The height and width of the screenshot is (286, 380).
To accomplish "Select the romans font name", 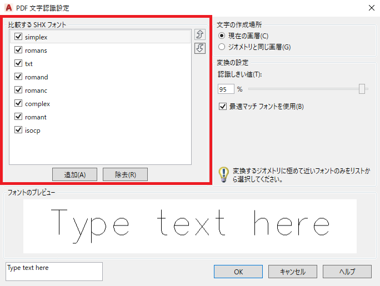I will pyautogui.click(x=36, y=51).
